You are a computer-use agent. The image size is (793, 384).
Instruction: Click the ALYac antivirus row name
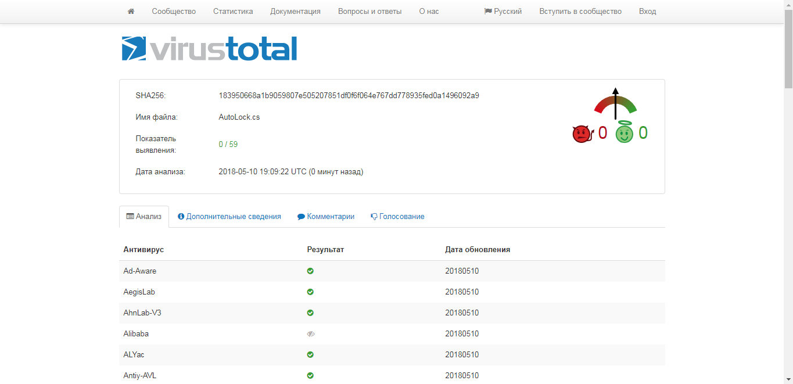click(x=134, y=354)
